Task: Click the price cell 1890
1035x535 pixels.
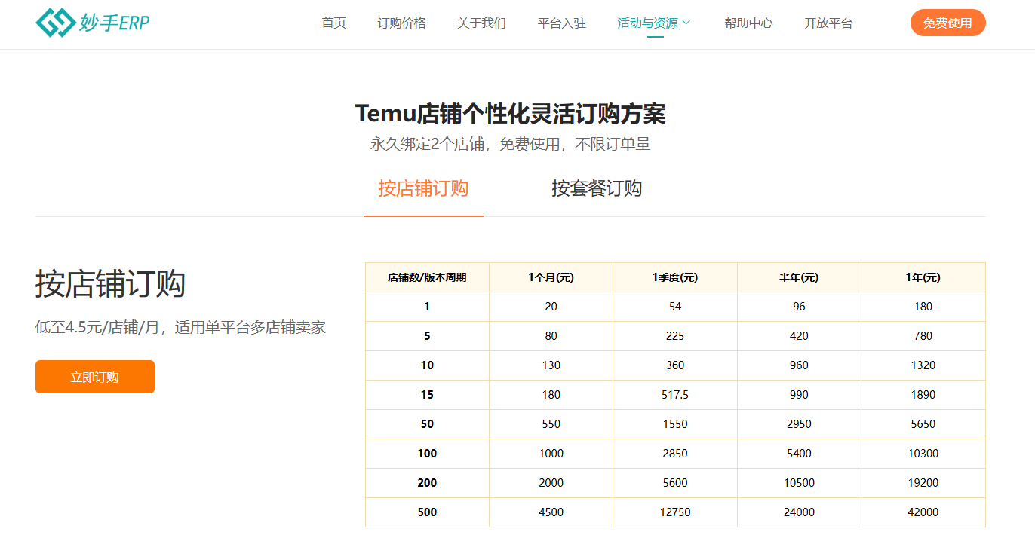Action: tap(923, 395)
